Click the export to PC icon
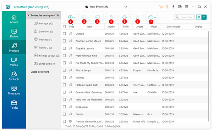The width and height of the screenshot is (213, 131). tap(98, 17)
